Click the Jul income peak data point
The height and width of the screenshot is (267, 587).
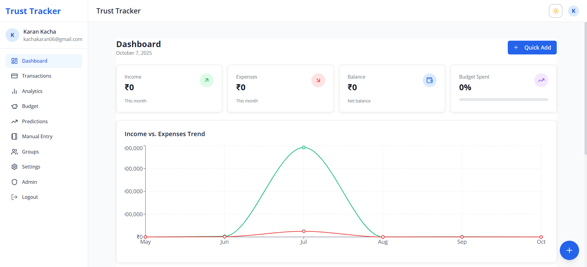(304, 147)
